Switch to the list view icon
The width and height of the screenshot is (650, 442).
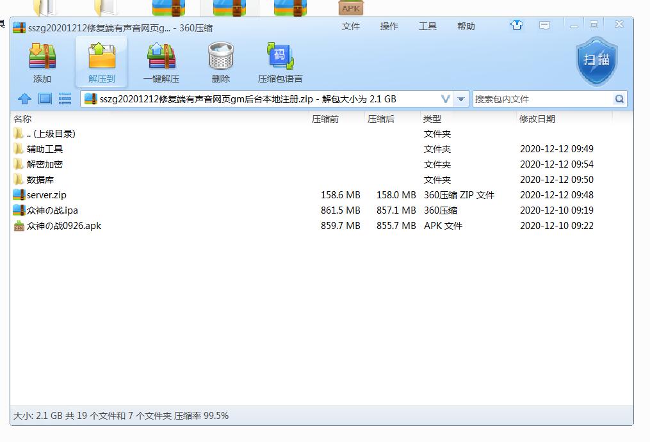tap(65, 99)
